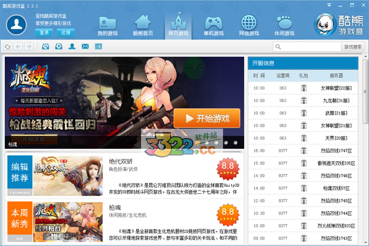Screen dimensions: 369x246
Task: Open server 烈火战神双线933区
Action: [336, 226]
